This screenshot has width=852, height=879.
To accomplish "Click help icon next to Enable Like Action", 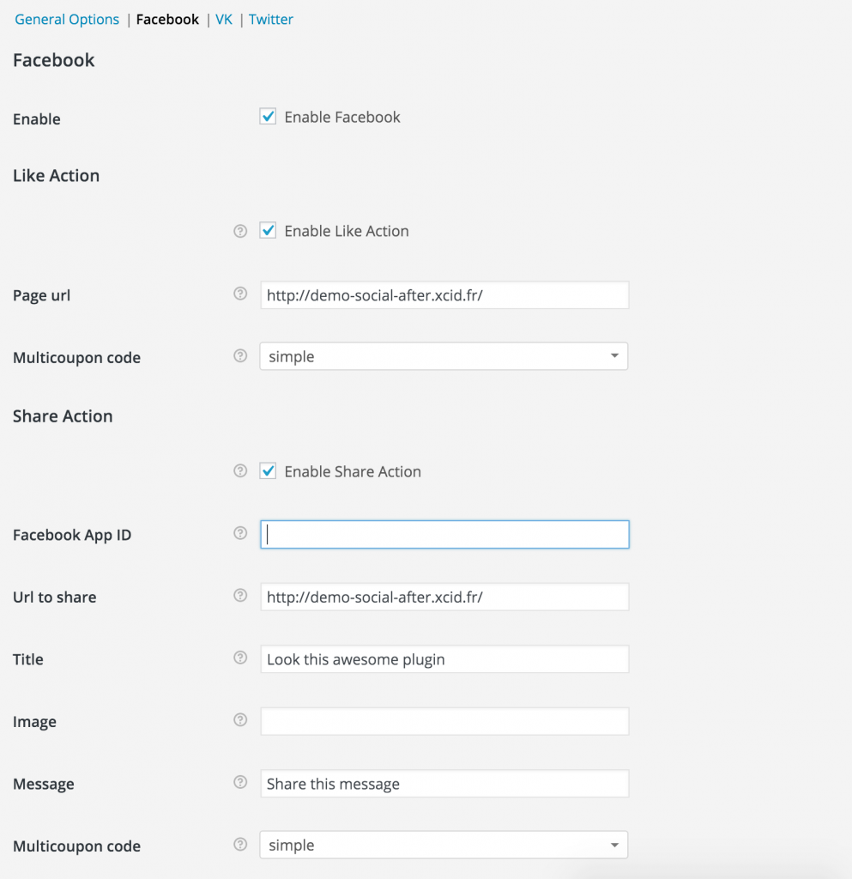I will (240, 231).
